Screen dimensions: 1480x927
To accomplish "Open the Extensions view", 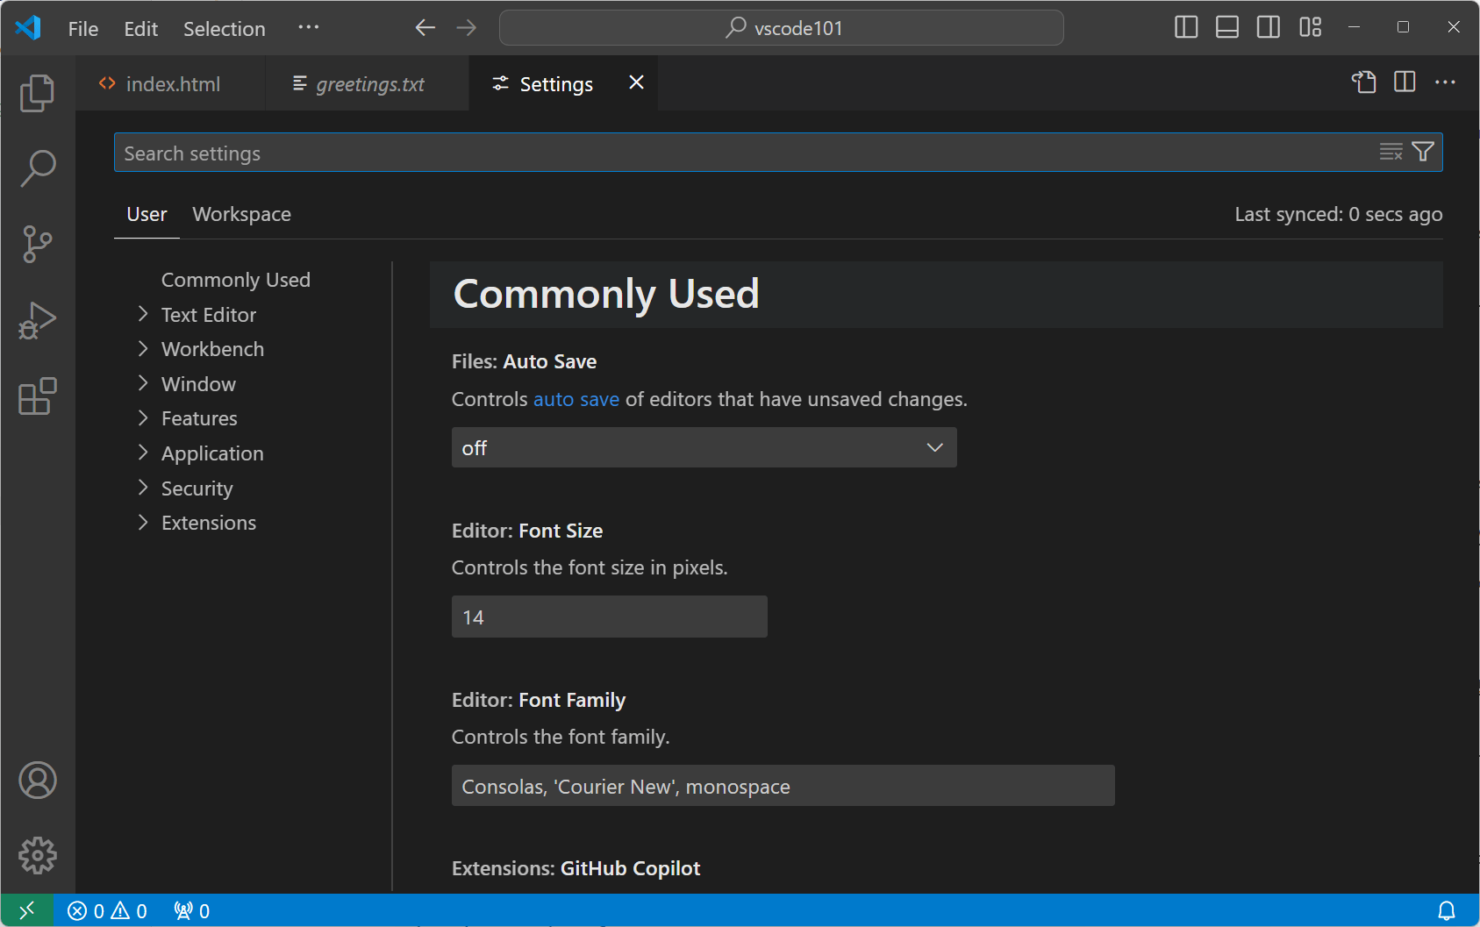I will [x=37, y=397].
